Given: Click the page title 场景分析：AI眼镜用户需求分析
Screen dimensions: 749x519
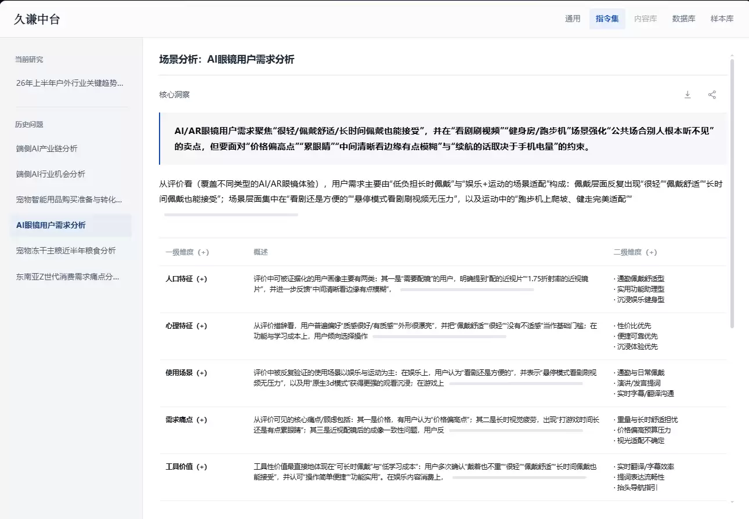Looking at the screenshot, I should pos(227,59).
